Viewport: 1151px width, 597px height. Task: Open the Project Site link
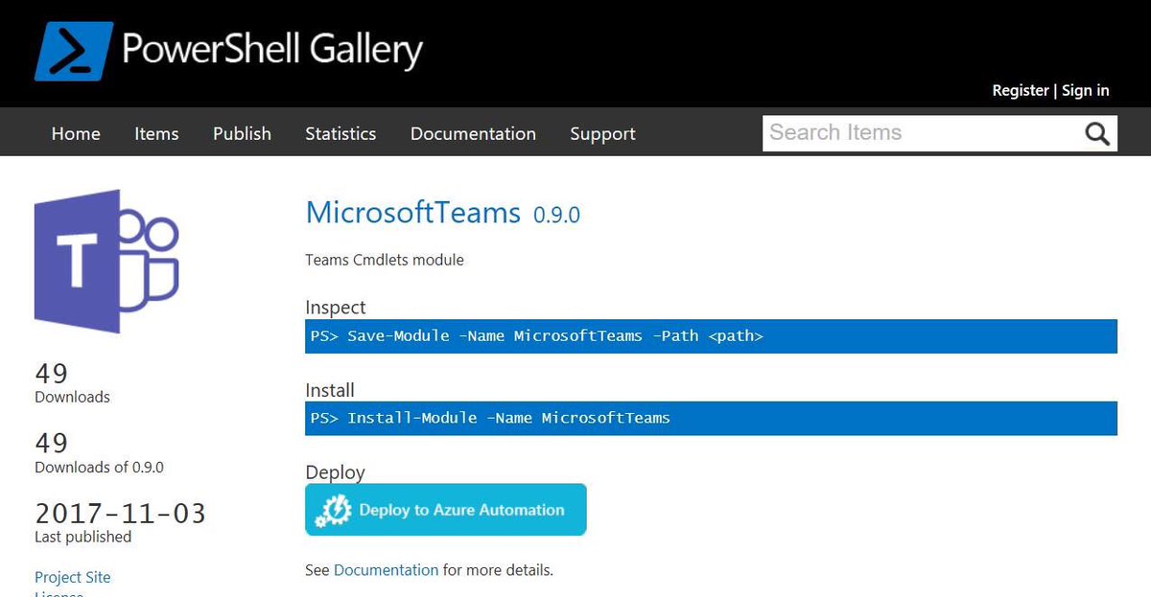click(73, 577)
